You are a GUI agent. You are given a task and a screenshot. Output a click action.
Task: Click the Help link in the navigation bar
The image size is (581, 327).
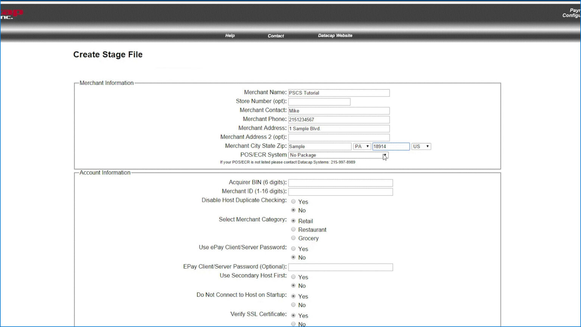pyautogui.click(x=230, y=36)
